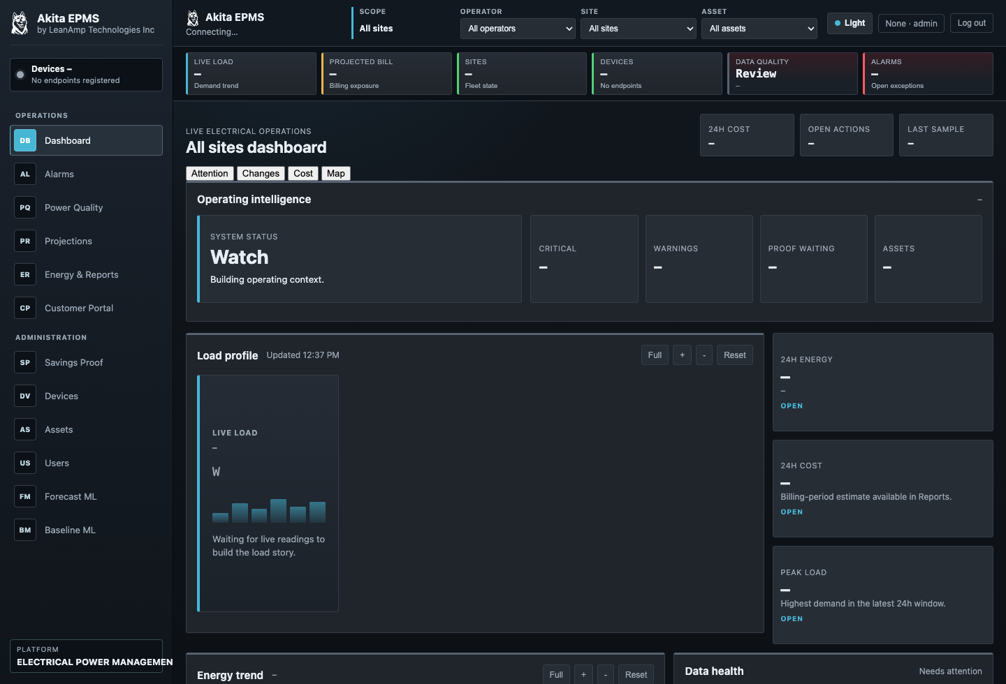Viewport: 1006px width, 684px height.
Task: Collapse the Operating intelligence panel
Action: point(979,200)
